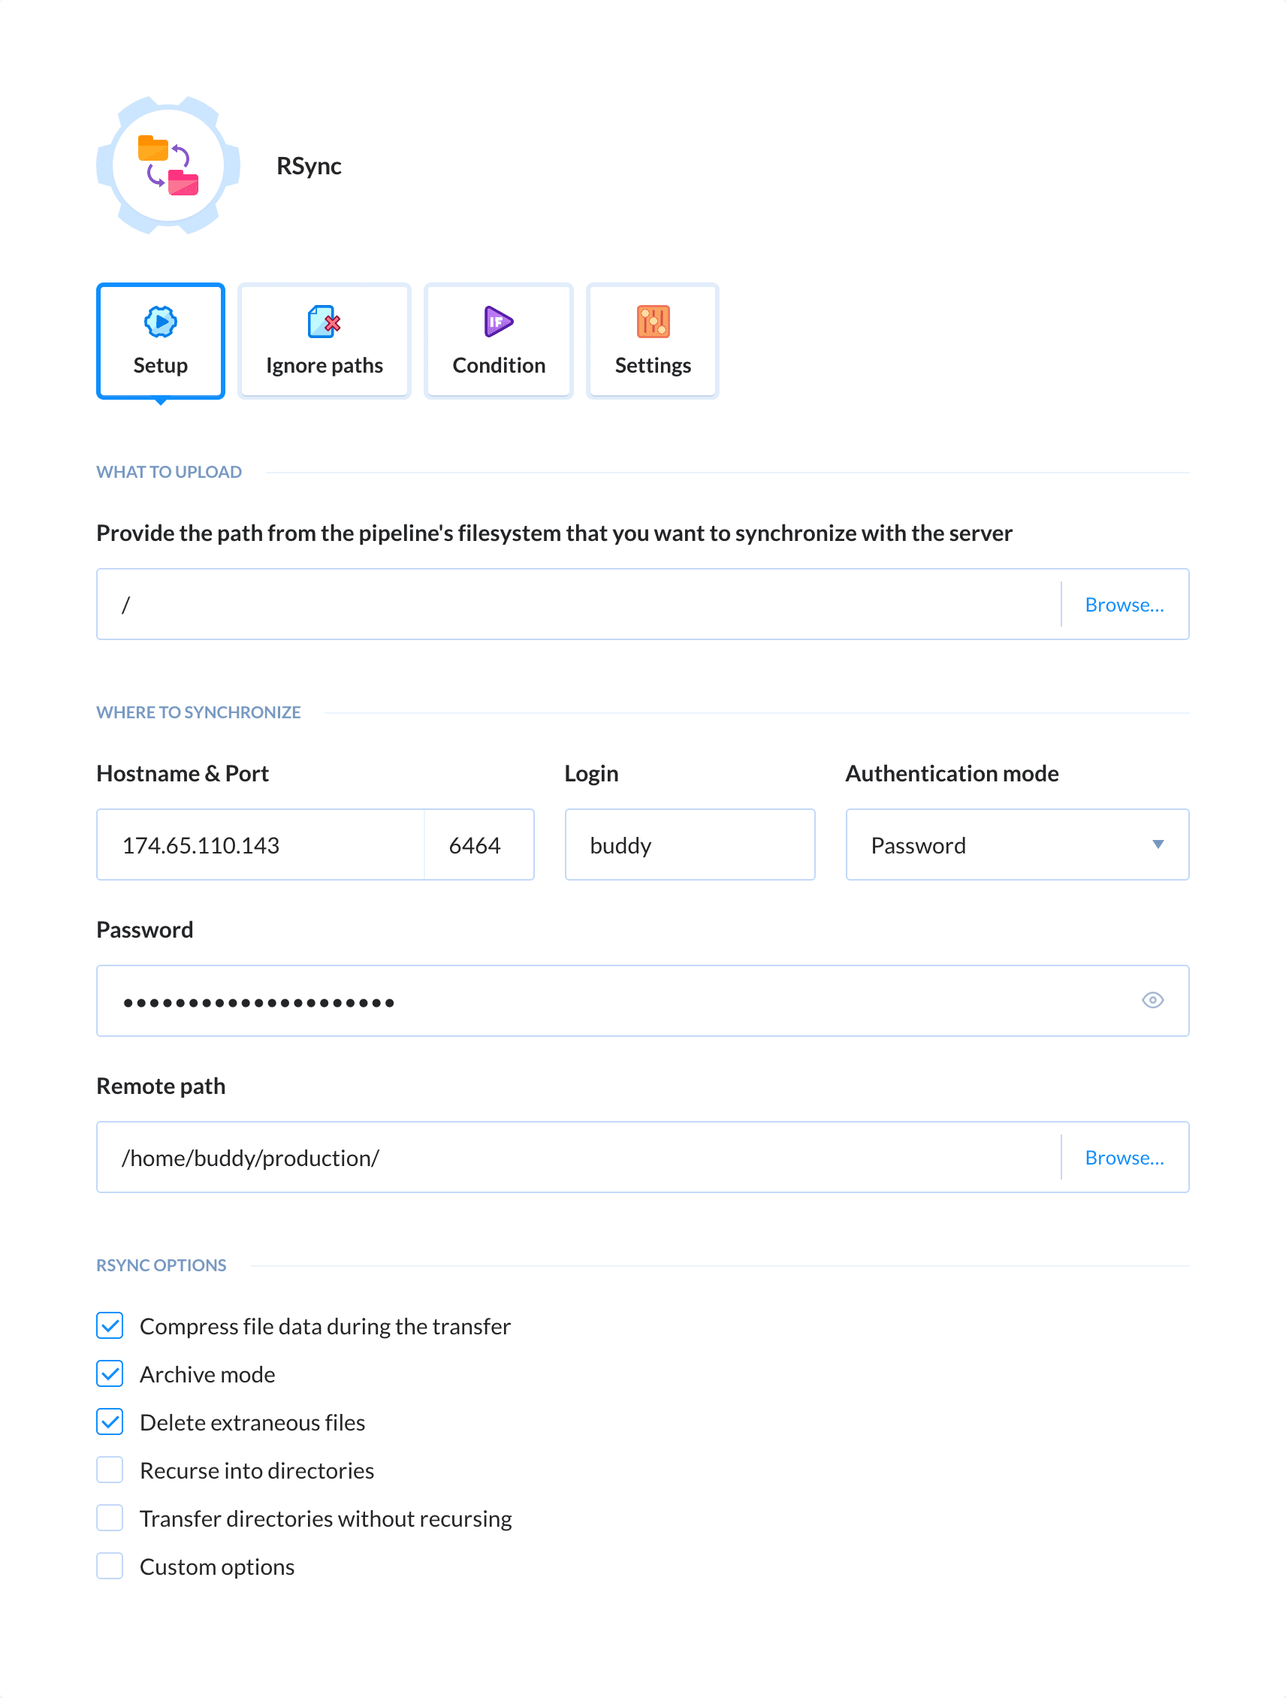Open the Settings tab label
Viewport: 1286px width, 1698px height.
coord(652,365)
